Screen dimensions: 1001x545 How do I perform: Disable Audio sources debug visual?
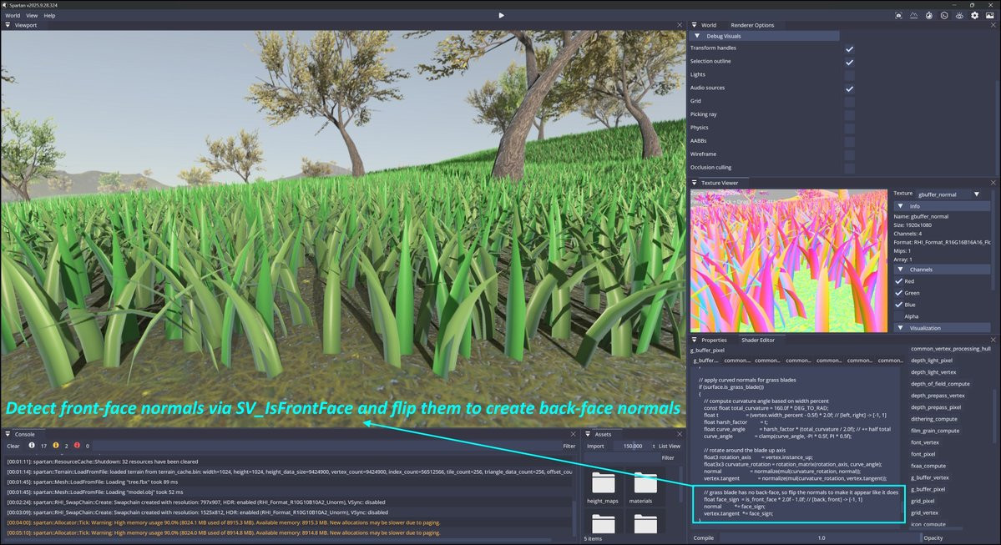[849, 88]
